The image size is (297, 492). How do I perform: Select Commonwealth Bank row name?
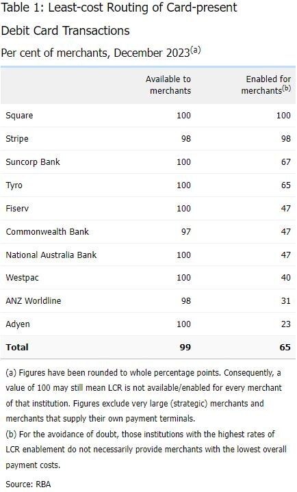pyautogui.click(x=47, y=231)
